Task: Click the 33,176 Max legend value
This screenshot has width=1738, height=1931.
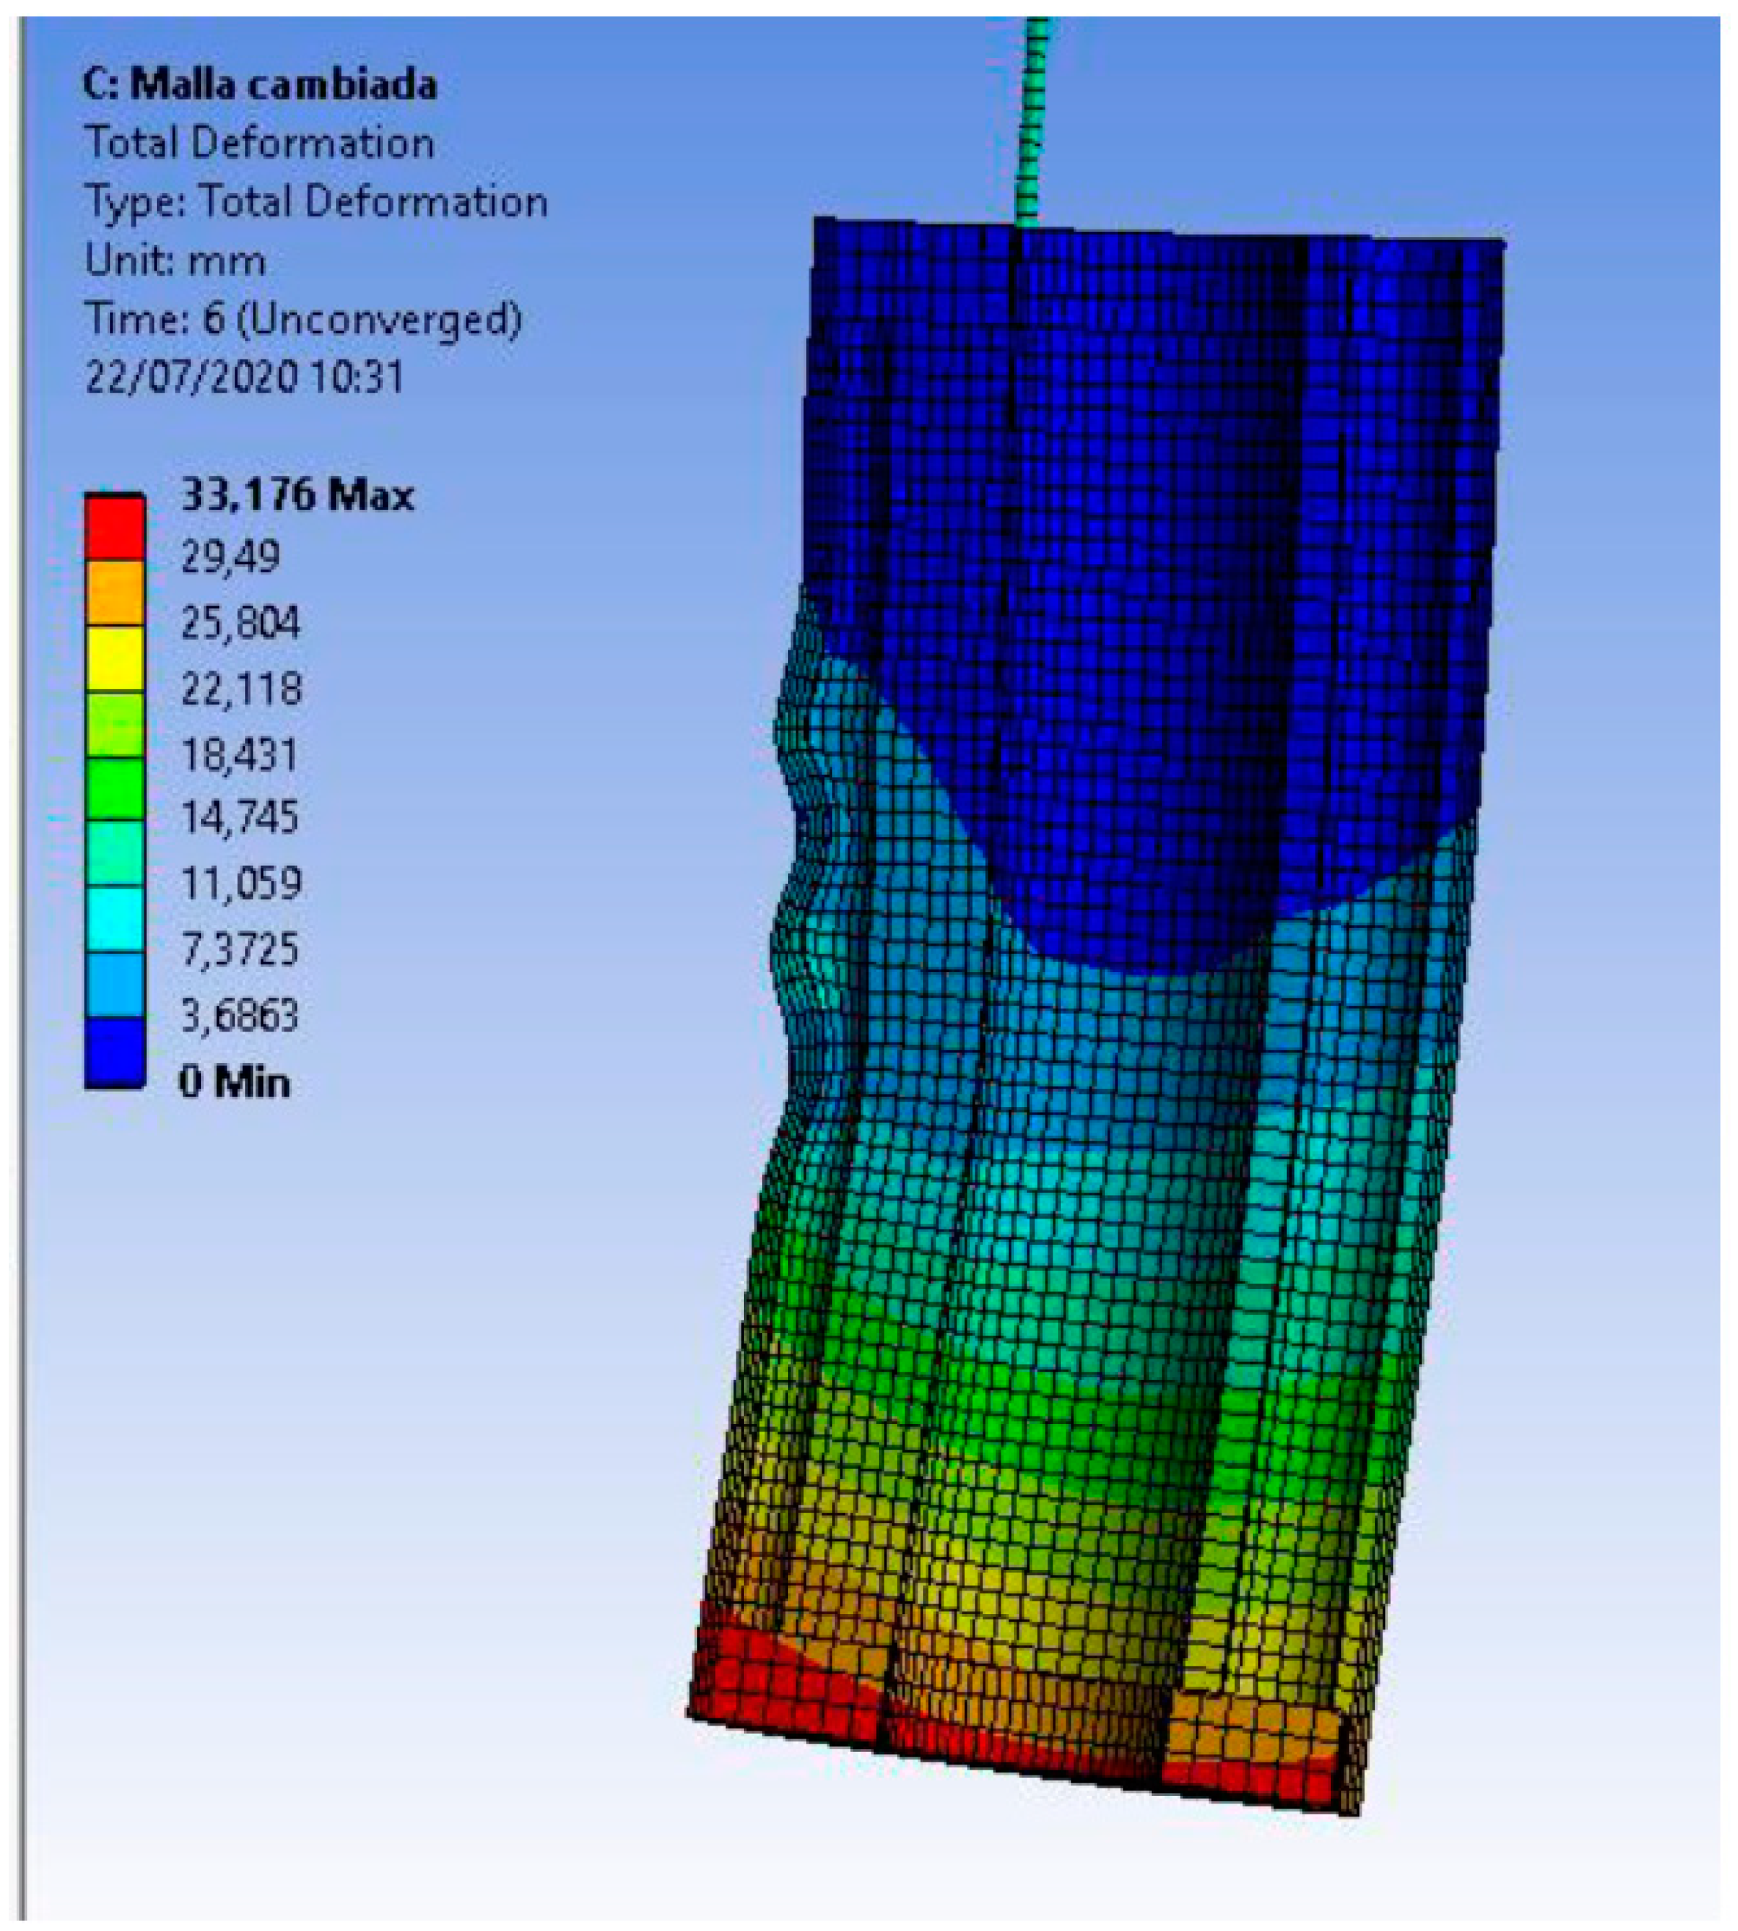Action: (x=297, y=495)
